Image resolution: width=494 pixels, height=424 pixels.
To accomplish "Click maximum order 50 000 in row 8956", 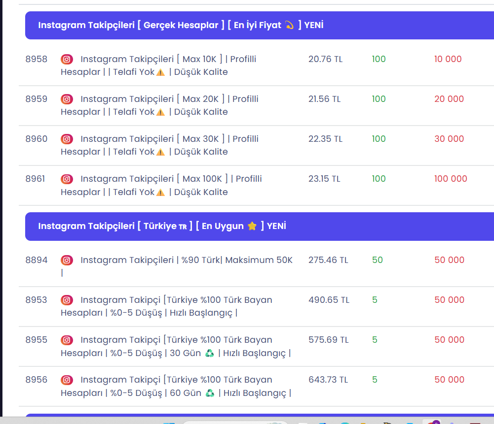I will pos(450,380).
